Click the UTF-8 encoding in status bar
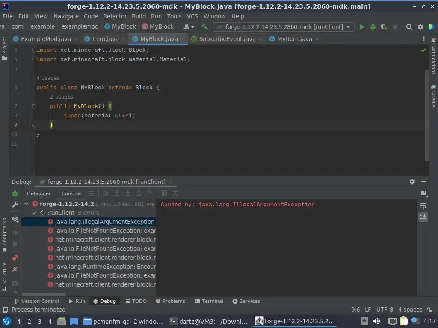 click(385, 310)
